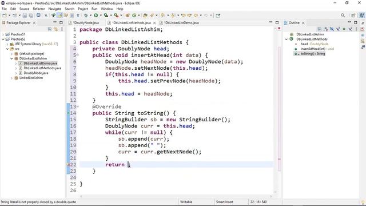This screenshot has height=206, width=366.
Task: Click the Forward navigation arrow icon
Action: pos(206,15)
